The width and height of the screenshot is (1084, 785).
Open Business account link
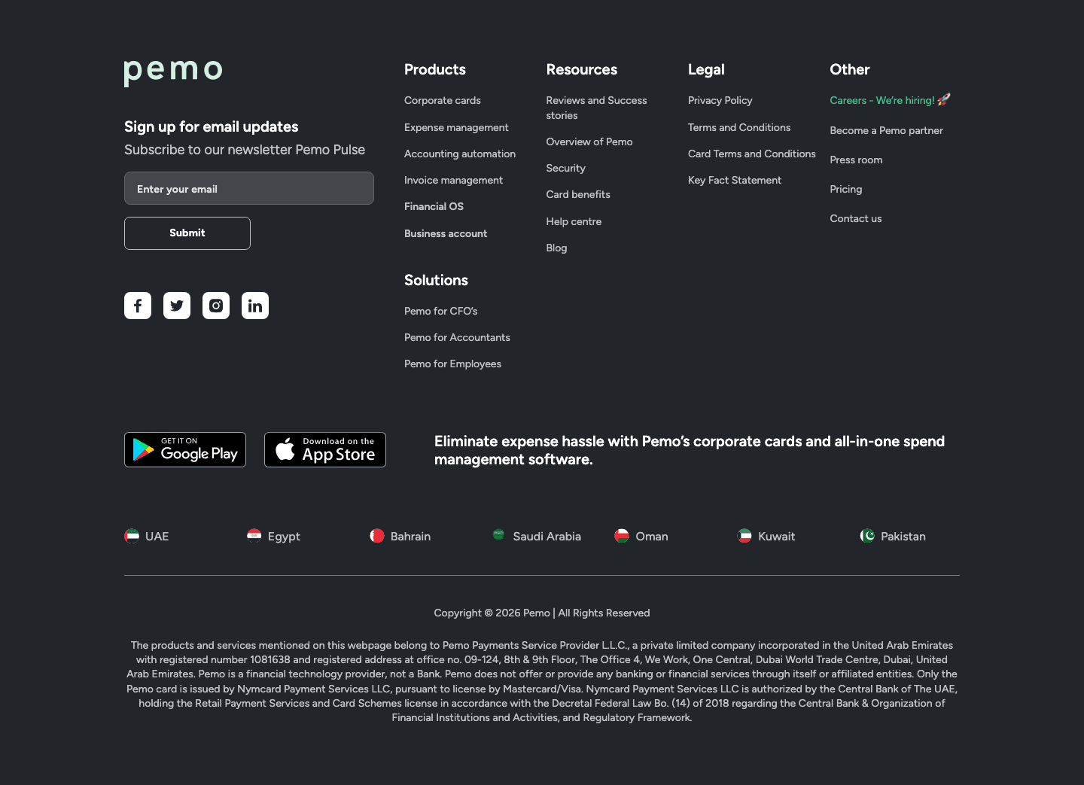click(446, 233)
